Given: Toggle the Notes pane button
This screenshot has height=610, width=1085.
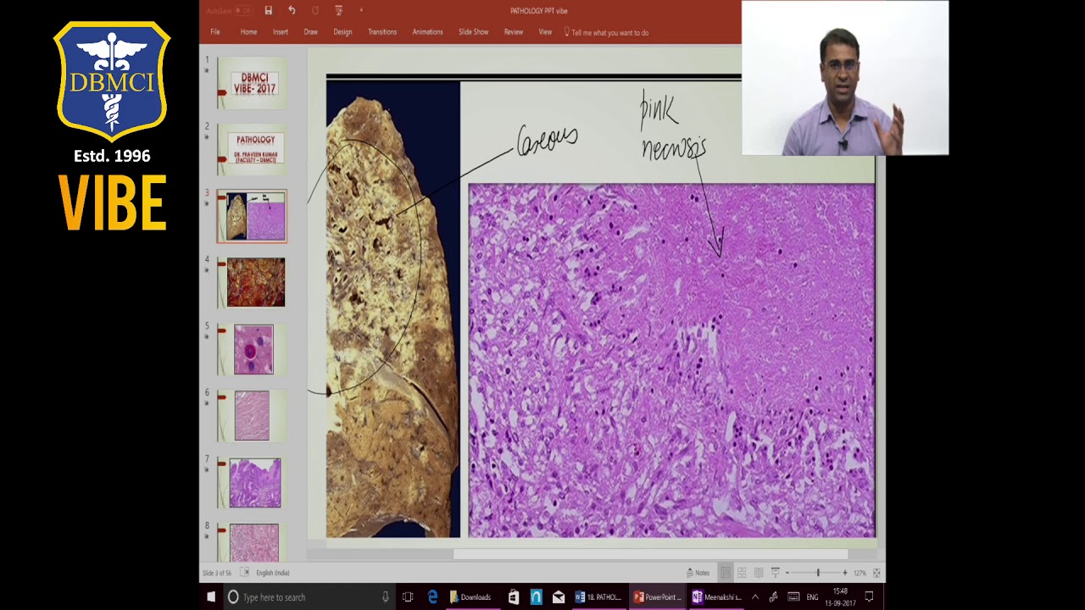Looking at the screenshot, I should tap(698, 573).
